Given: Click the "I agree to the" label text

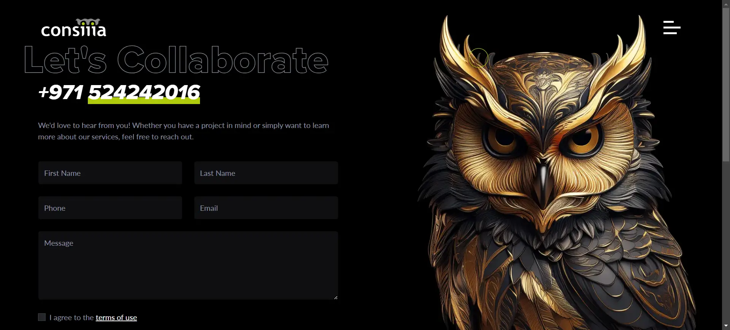Looking at the screenshot, I should click(x=71, y=317).
